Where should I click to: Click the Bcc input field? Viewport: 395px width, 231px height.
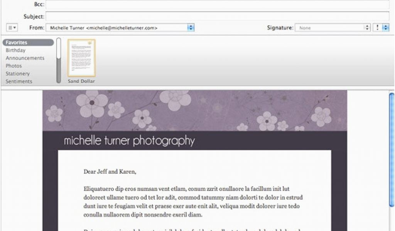point(218,4)
